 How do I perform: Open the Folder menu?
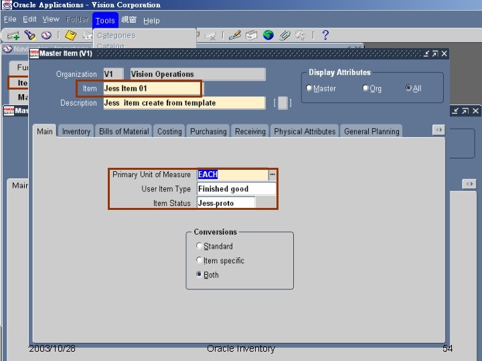pos(77,19)
